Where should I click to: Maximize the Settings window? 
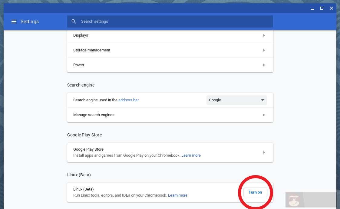click(x=322, y=8)
